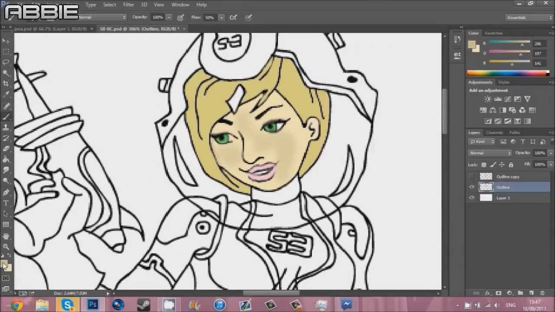
Task: Open the brush Opacity dropdown arrow
Action: point(169,18)
